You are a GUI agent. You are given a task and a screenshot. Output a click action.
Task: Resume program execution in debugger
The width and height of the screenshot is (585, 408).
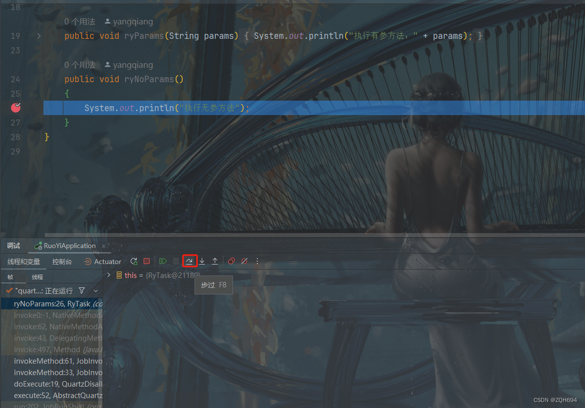click(163, 261)
